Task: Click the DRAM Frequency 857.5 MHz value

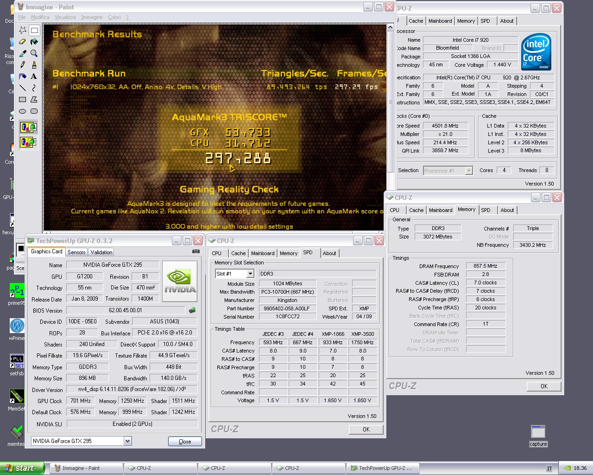Action: [486, 266]
